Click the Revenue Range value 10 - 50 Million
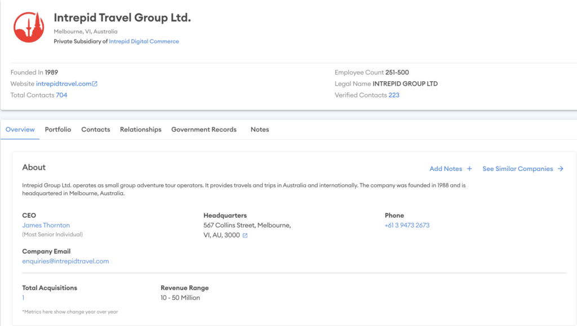The image size is (577, 326). (180, 298)
